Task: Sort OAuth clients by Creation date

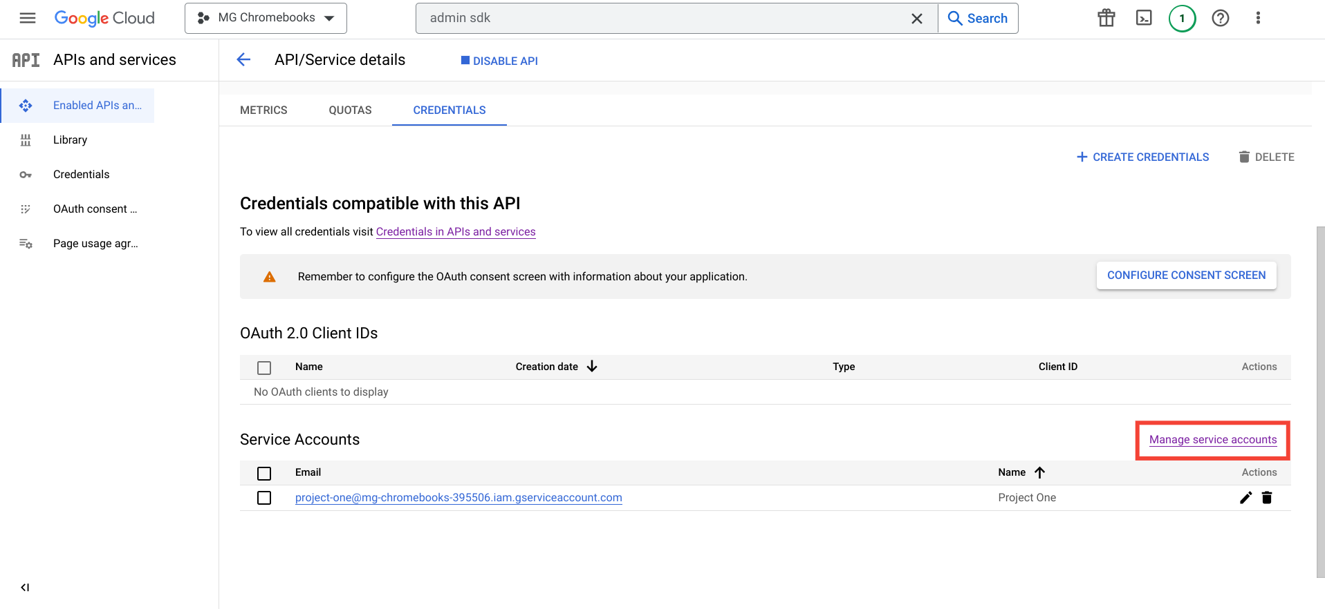Action: tap(556, 367)
